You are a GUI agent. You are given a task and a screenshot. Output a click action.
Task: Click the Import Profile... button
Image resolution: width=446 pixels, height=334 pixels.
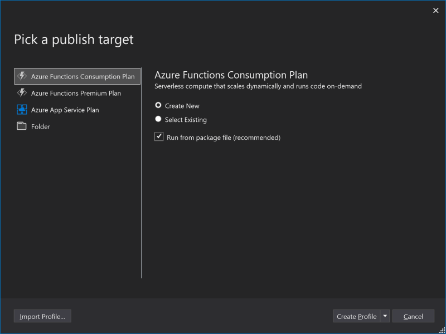tap(42, 316)
